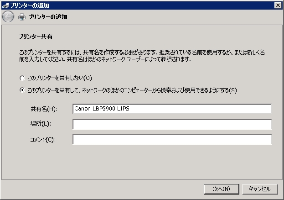Select the このプリンターを共有しない radio button
The image size is (284, 200).
click(22, 78)
